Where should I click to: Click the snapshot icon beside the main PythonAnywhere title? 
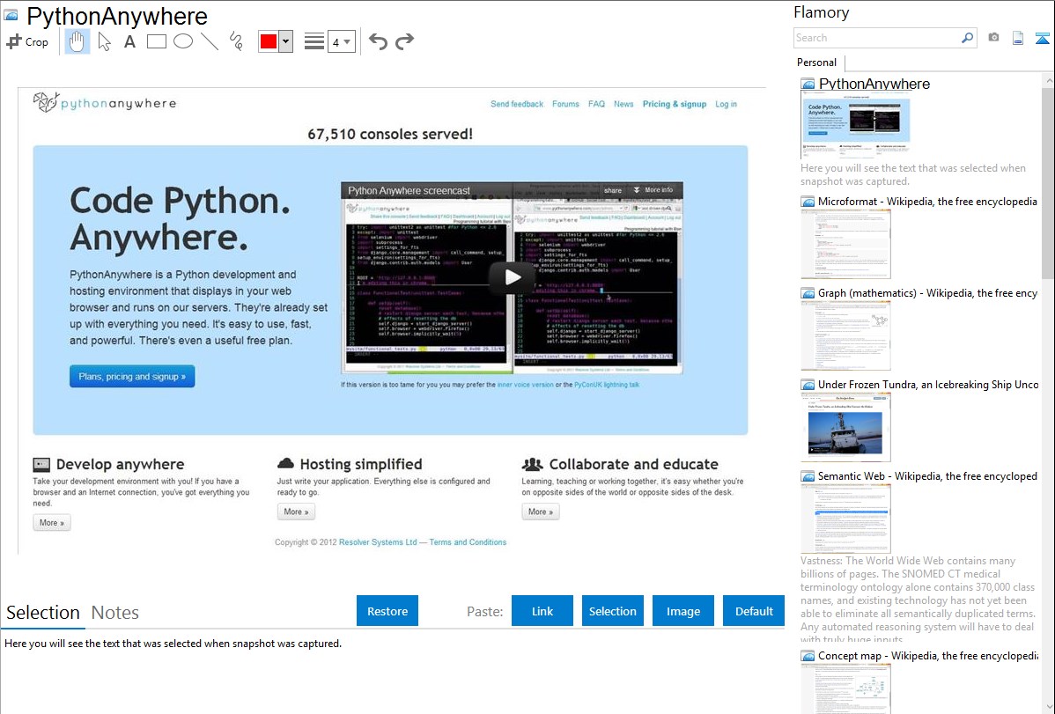11,15
